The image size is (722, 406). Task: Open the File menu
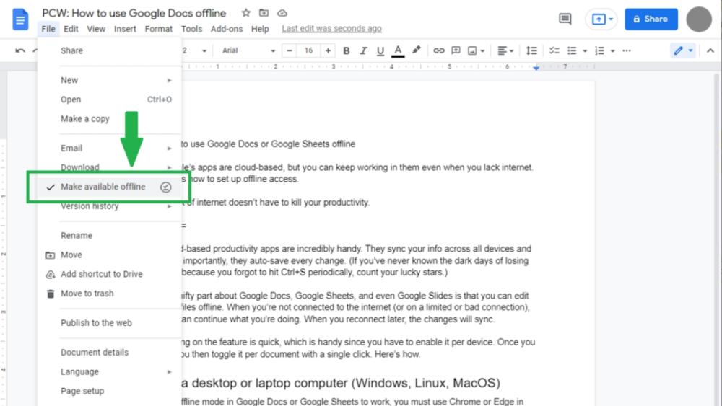click(x=48, y=29)
